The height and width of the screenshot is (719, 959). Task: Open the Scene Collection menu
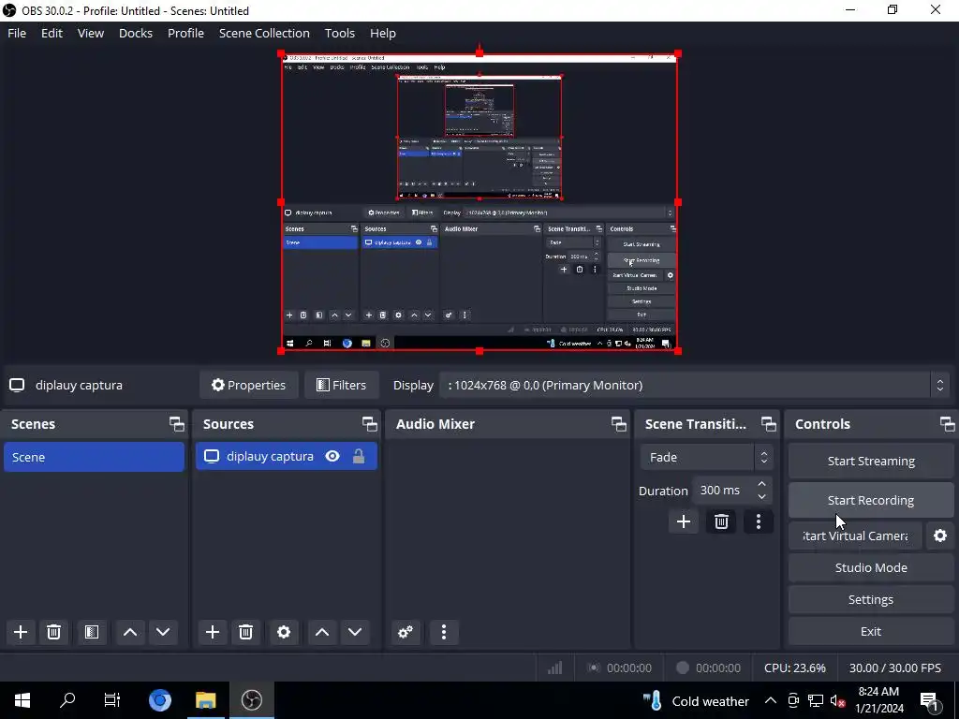[264, 33]
